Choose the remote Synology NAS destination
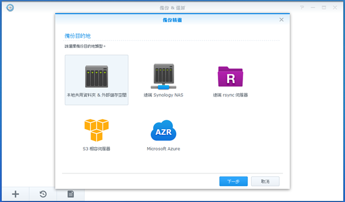345x202 pixels. pos(163,80)
